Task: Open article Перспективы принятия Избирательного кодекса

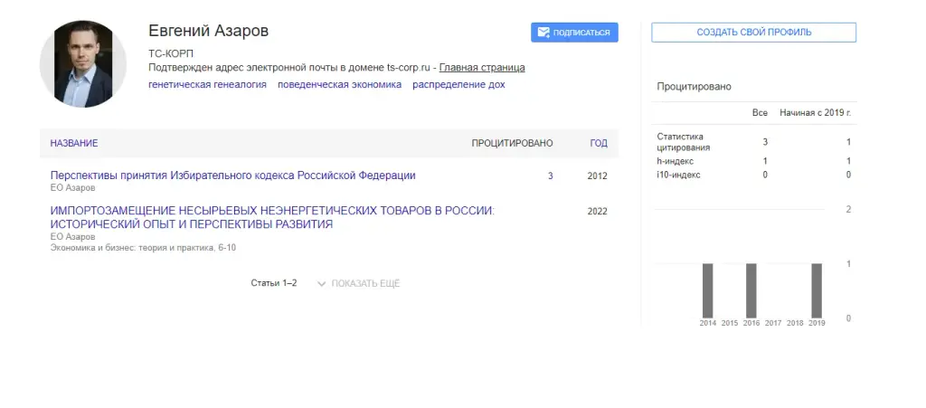Action: [232, 176]
